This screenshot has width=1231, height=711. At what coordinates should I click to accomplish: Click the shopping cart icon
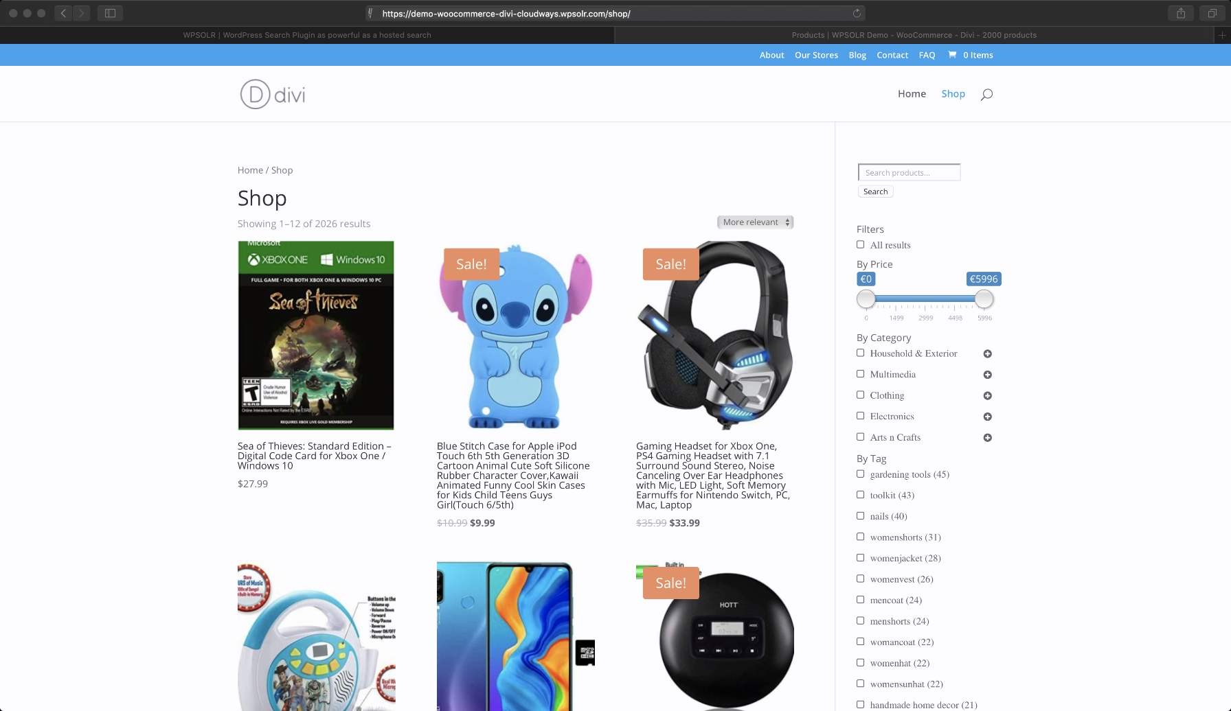click(x=952, y=55)
